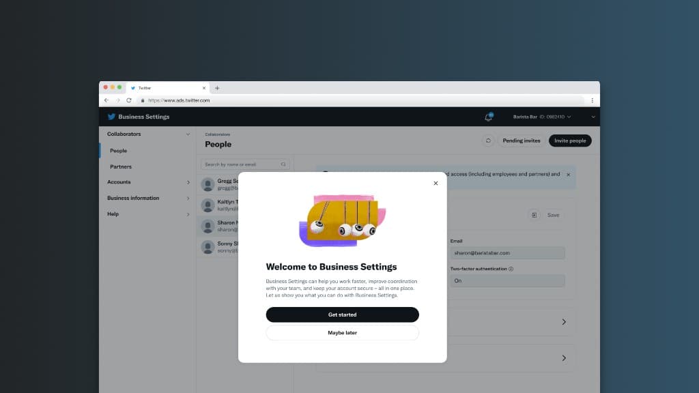This screenshot has width=699, height=393.
Task: Click the address bar URL
Action: pyautogui.click(x=179, y=100)
